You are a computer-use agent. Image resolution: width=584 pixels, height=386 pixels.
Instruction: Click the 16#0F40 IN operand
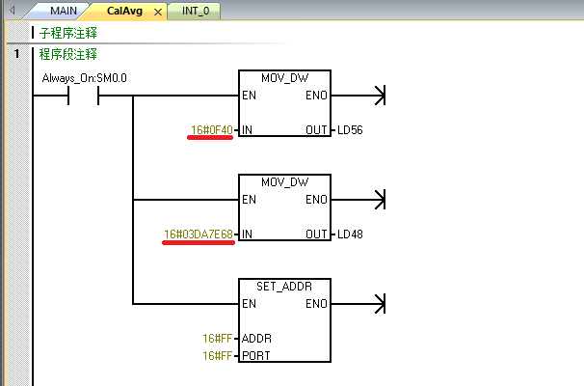click(x=210, y=129)
